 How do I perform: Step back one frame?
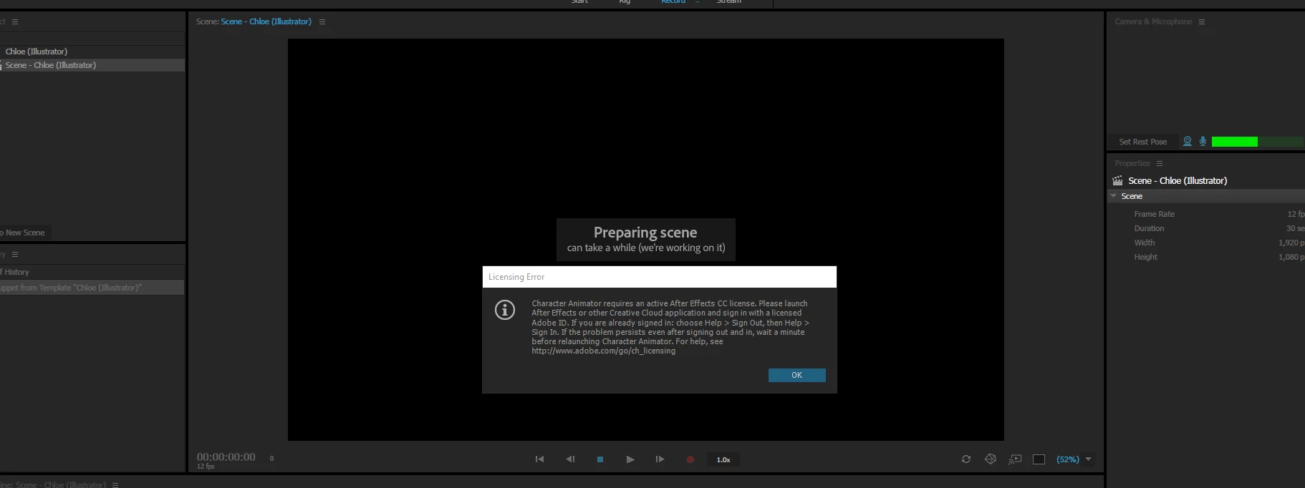570,459
